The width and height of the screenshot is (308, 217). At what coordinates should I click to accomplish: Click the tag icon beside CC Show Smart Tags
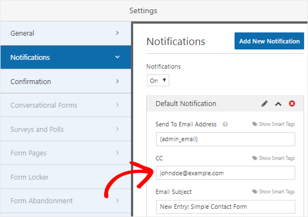255,158
